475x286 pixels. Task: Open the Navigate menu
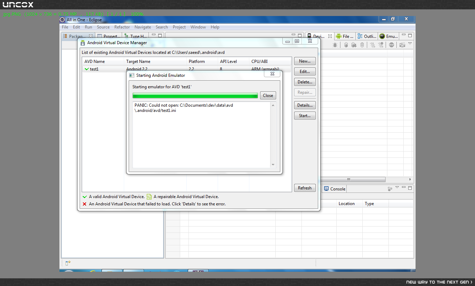(x=143, y=27)
